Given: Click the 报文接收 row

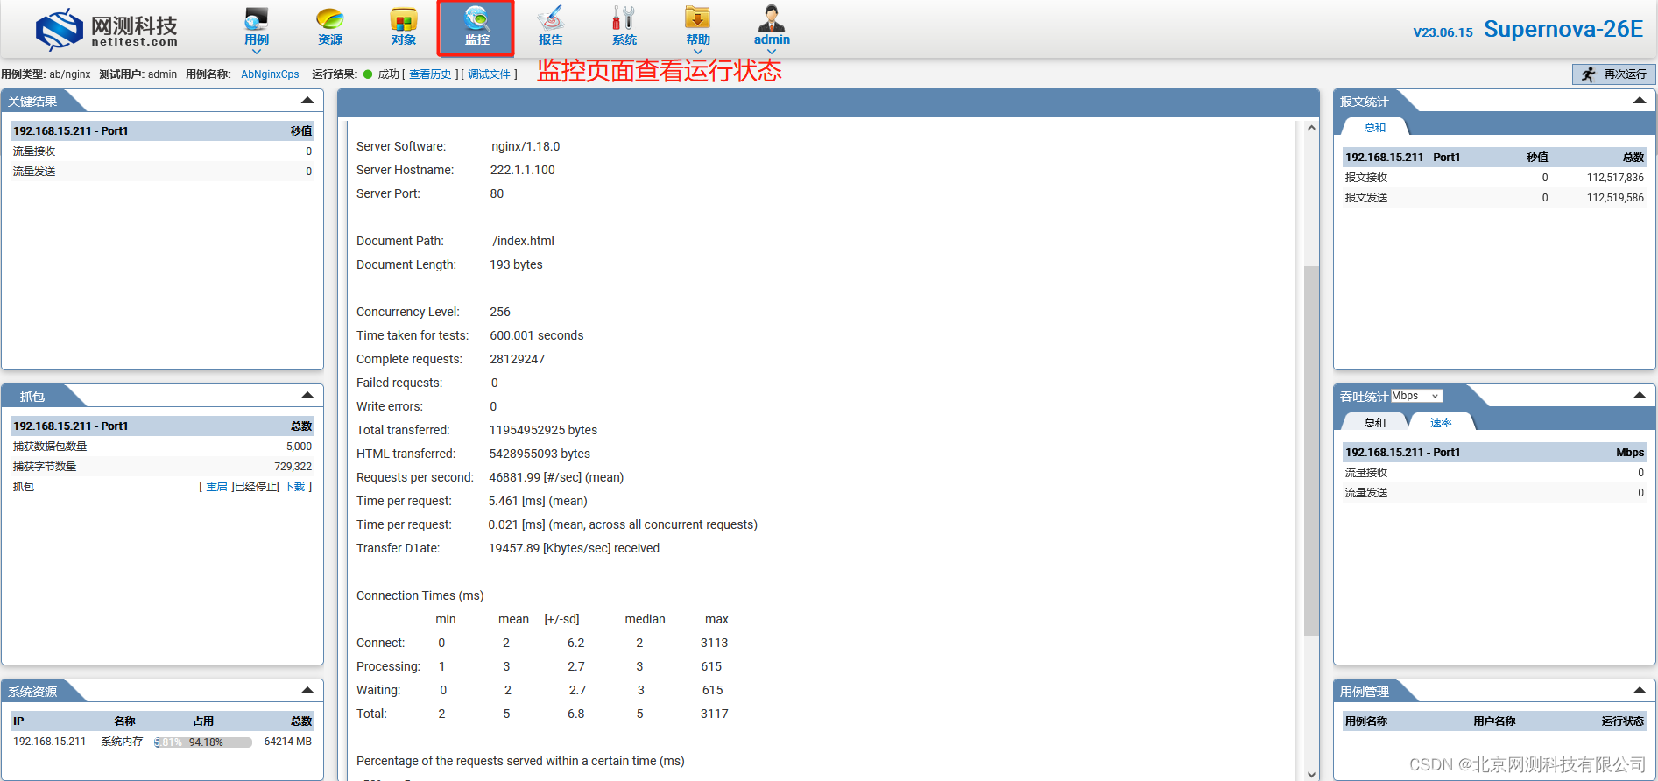Looking at the screenshot, I should (1494, 178).
